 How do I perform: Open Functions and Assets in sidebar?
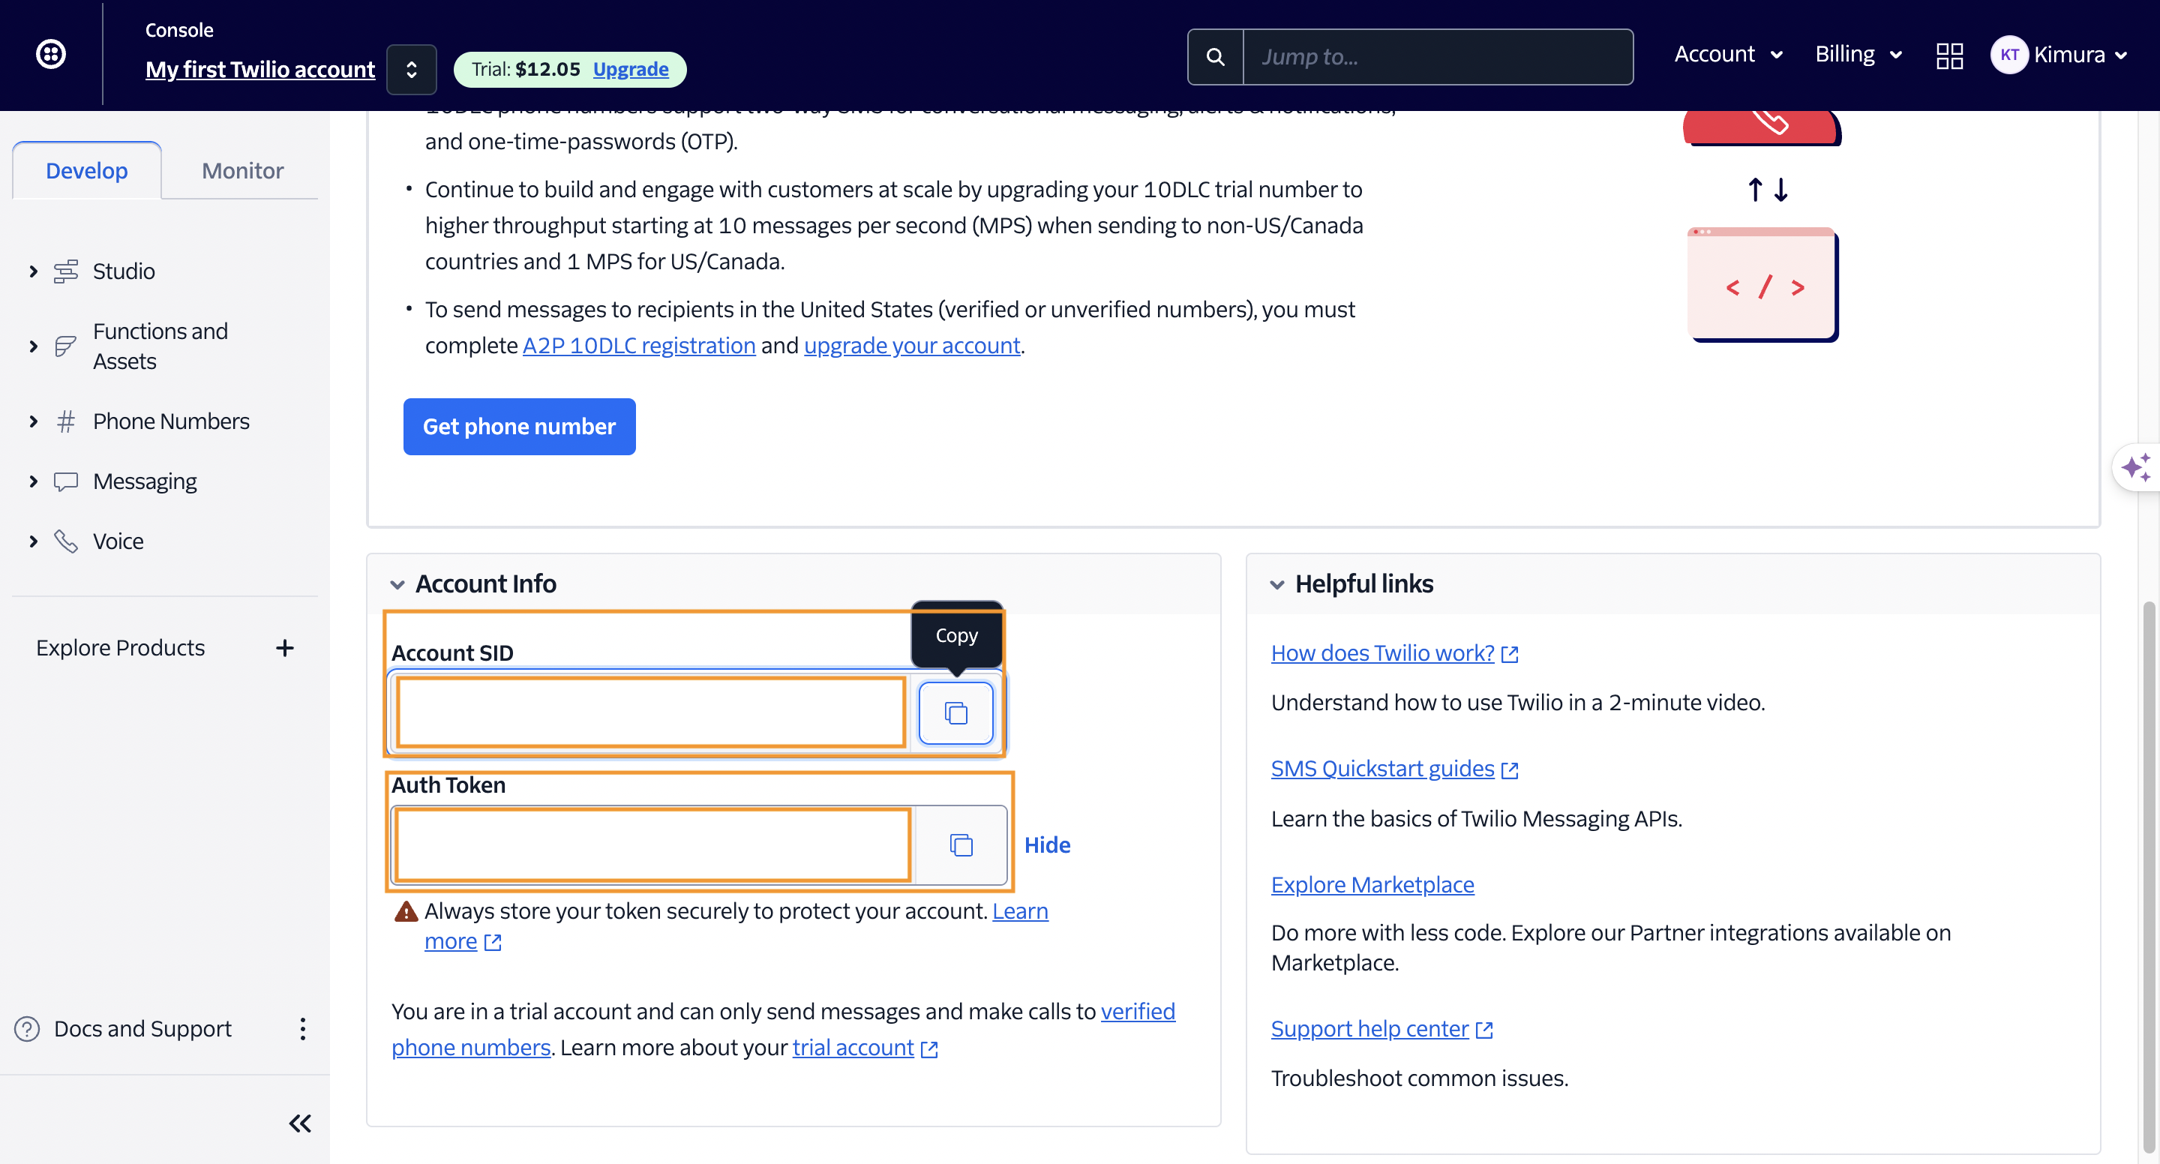(x=160, y=346)
